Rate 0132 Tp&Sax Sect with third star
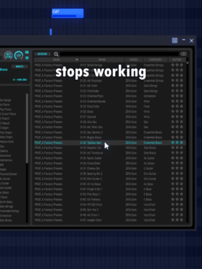The width and height of the screenshot is (202, 269). (x=181, y=142)
